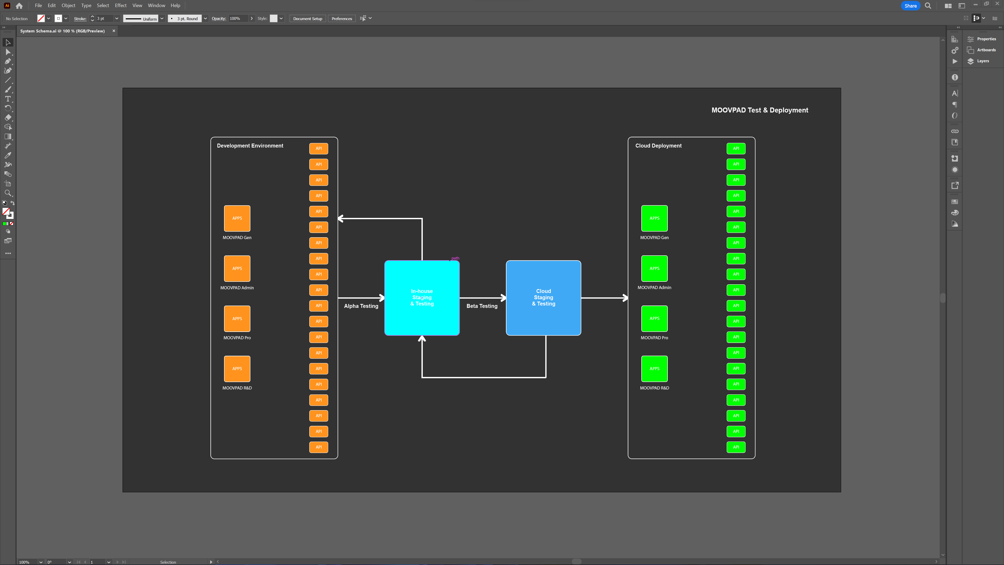Open the Asset Export panel icon
1004x565 pixels.
point(955,186)
